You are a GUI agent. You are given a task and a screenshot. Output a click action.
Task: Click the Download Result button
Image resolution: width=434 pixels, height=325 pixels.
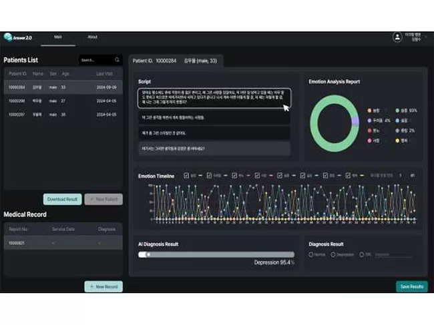coord(62,199)
